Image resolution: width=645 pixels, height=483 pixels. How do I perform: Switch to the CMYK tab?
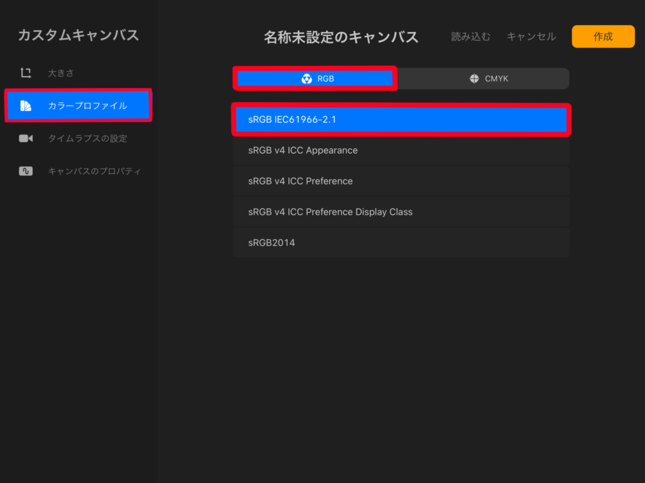point(483,79)
